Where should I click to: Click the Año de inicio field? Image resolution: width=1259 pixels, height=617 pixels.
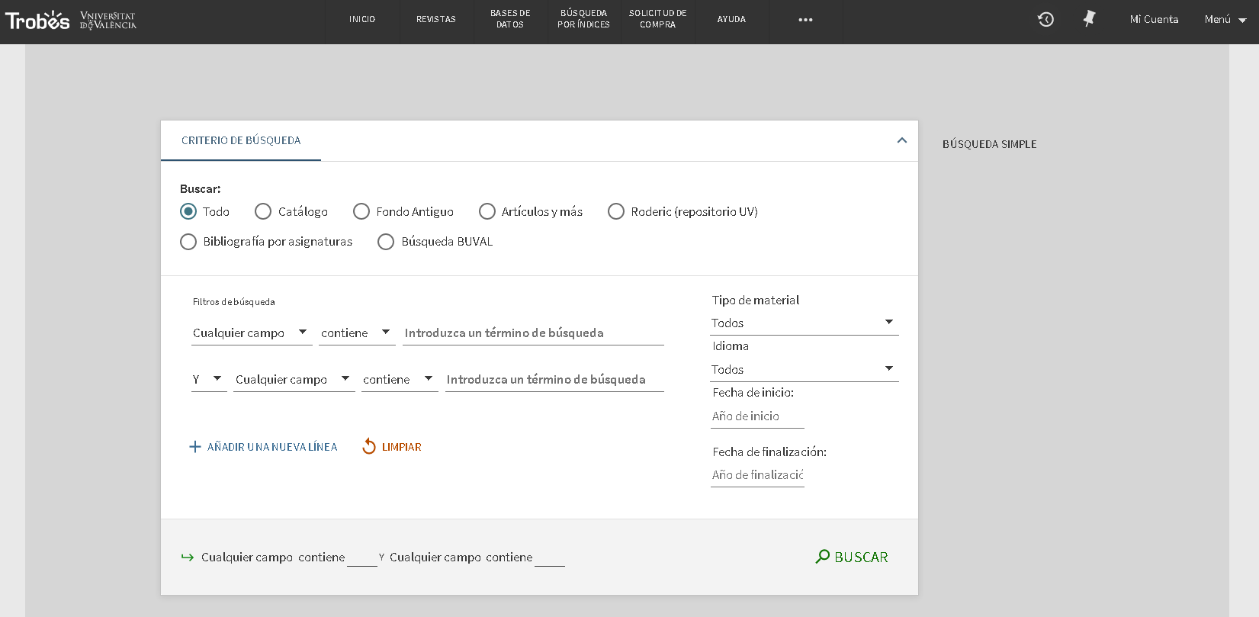coord(757,416)
